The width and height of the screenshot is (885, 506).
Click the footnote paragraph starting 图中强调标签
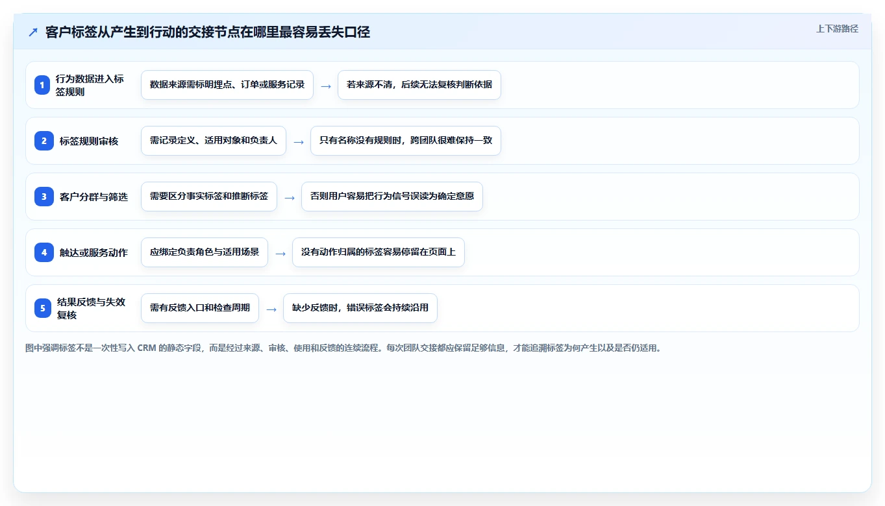(x=343, y=348)
